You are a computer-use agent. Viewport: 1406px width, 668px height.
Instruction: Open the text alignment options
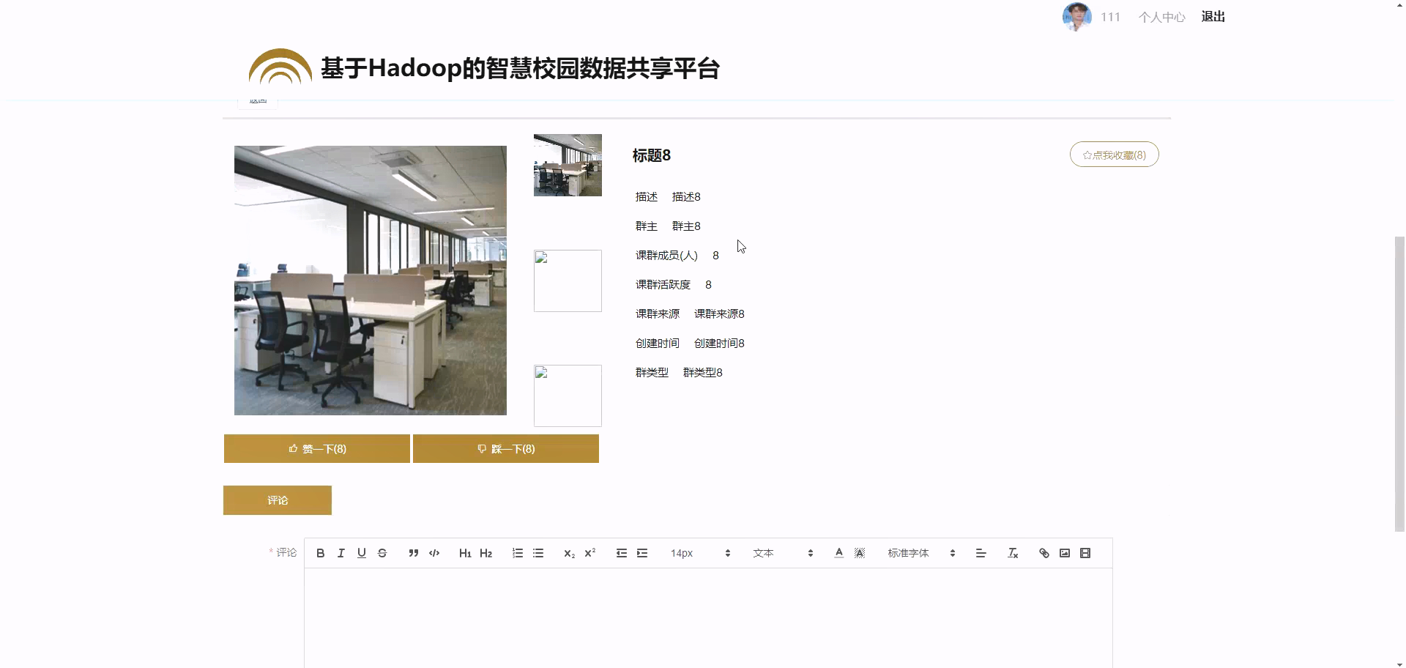(x=981, y=553)
